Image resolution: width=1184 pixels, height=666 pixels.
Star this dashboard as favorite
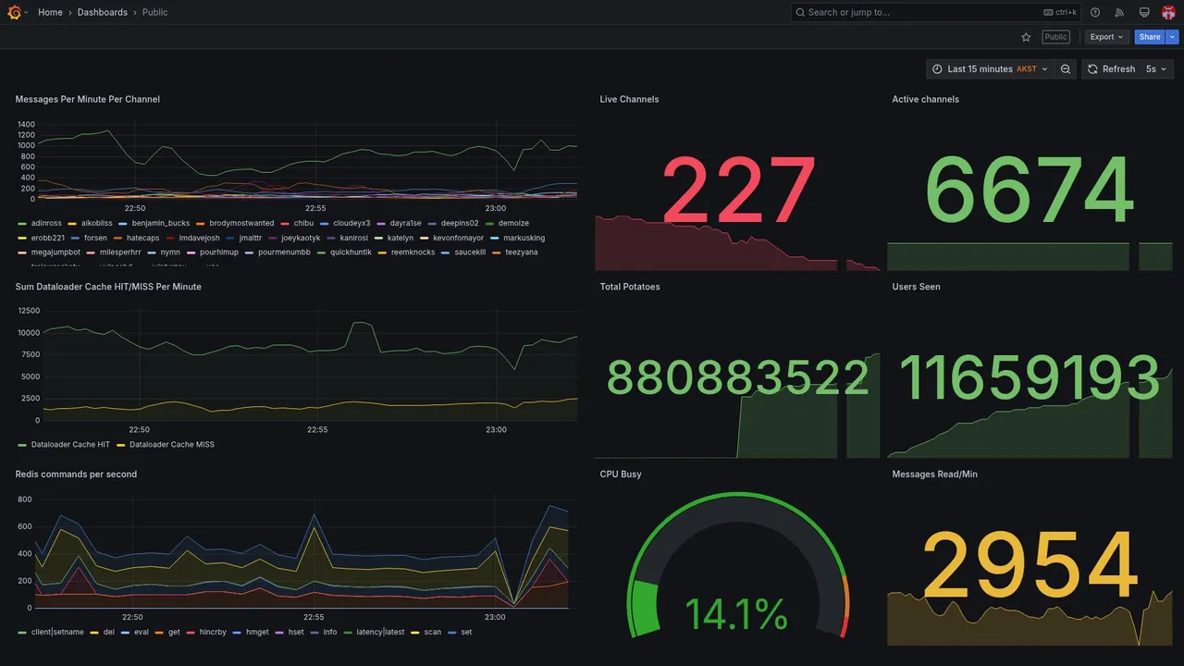[1026, 37]
